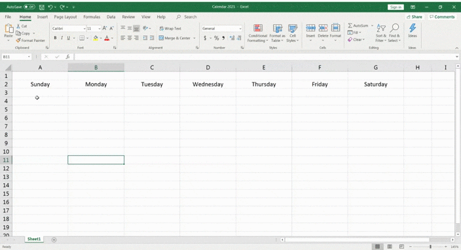Click the Redo arrow icon
The width and height of the screenshot is (461, 250).
(x=62, y=7)
